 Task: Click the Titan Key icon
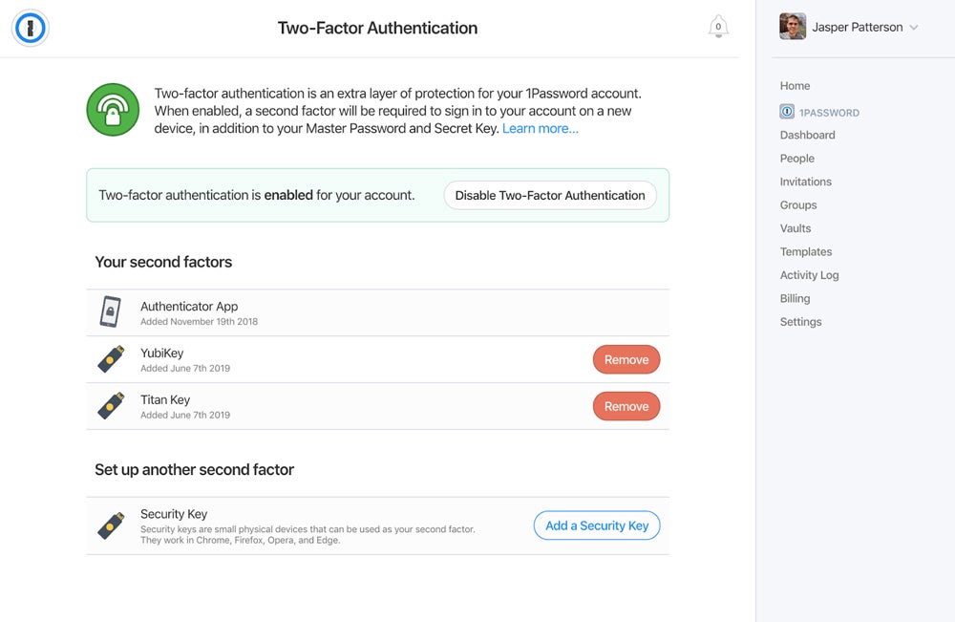click(x=112, y=406)
